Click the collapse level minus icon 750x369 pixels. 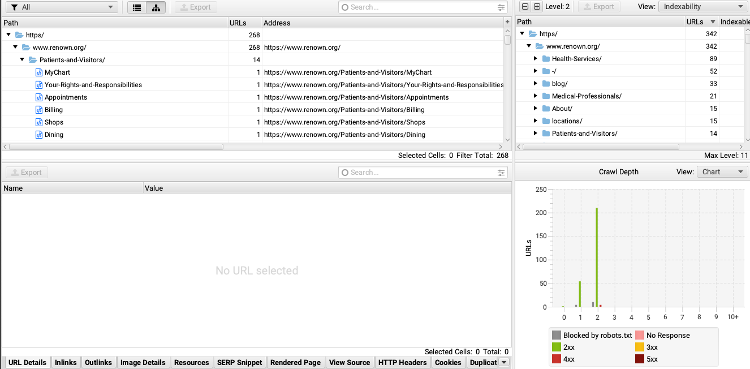tap(525, 7)
